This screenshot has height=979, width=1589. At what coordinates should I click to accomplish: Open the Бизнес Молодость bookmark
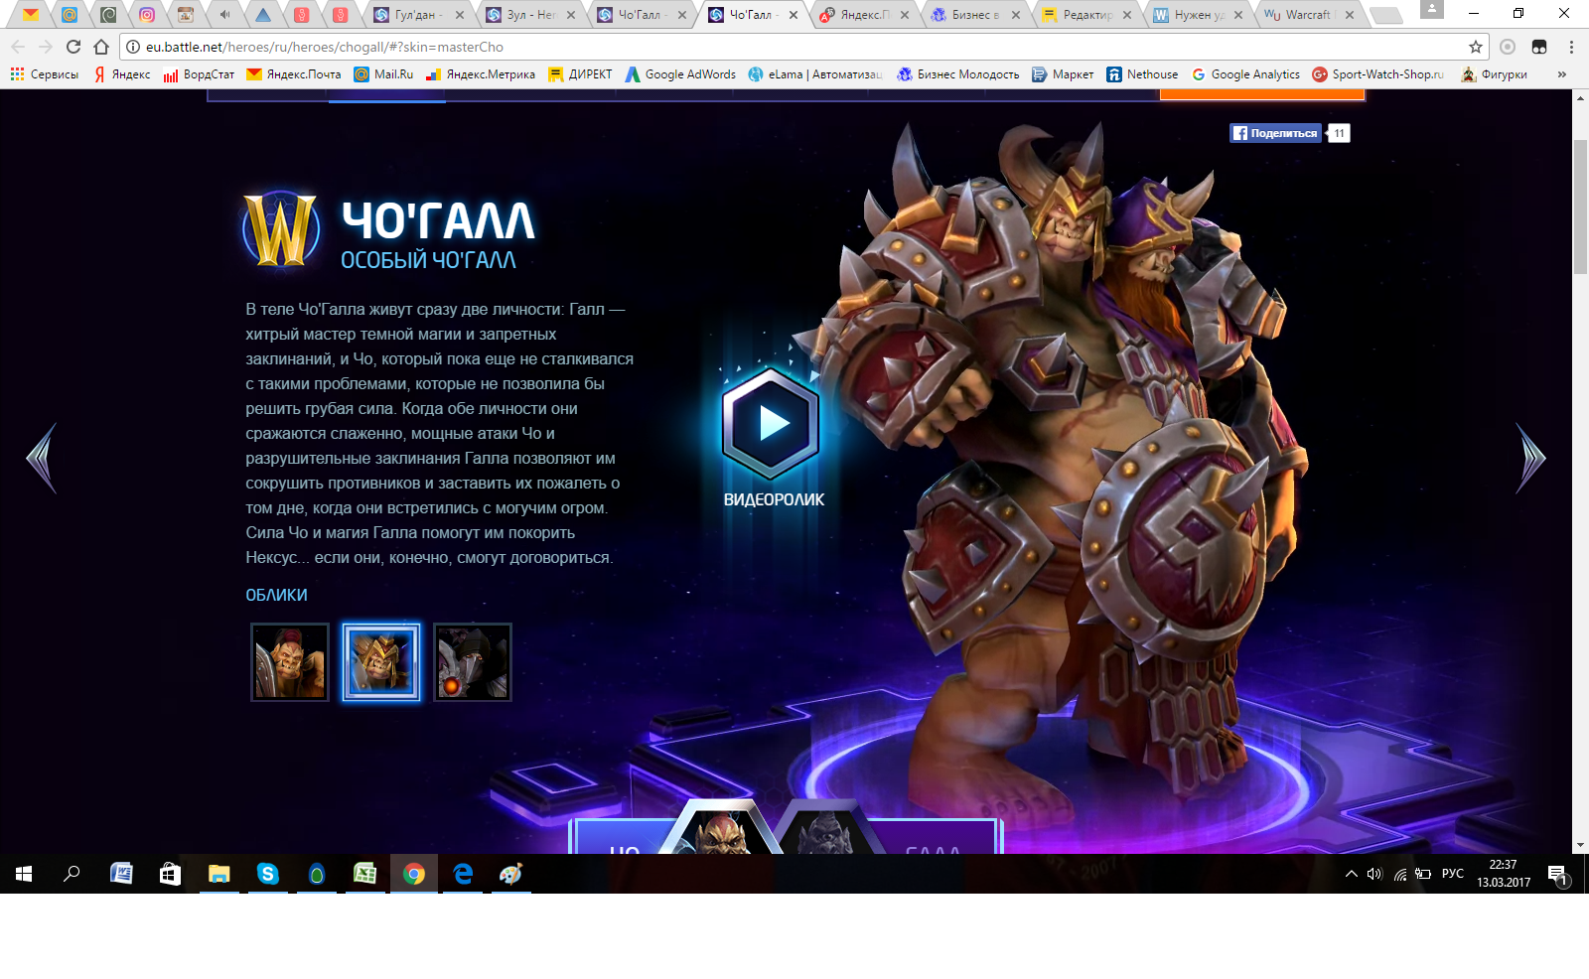pos(958,74)
